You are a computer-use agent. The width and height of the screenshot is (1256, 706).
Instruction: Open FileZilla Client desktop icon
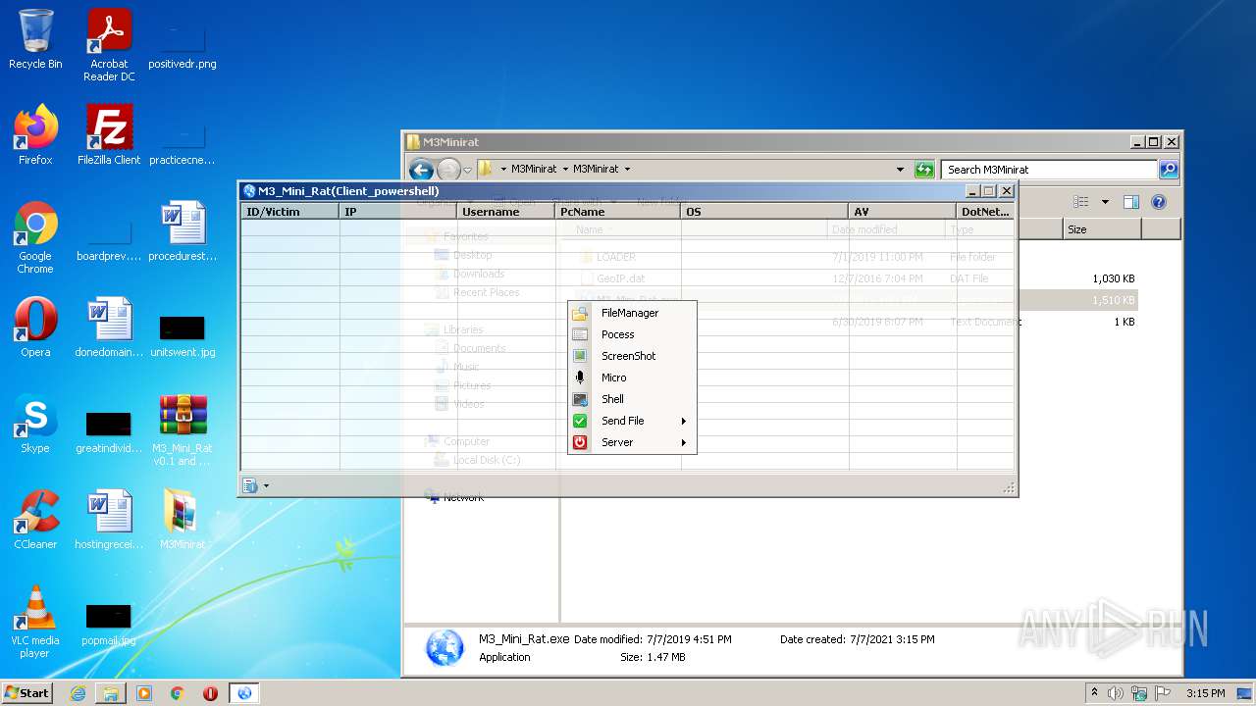109,135
